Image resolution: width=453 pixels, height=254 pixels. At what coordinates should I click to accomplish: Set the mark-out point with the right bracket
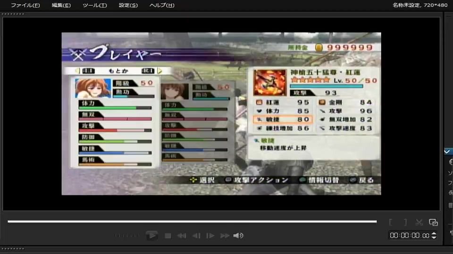tap(405, 222)
